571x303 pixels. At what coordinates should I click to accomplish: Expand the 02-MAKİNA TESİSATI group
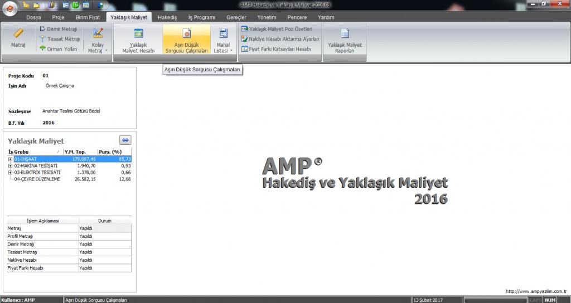(10, 166)
